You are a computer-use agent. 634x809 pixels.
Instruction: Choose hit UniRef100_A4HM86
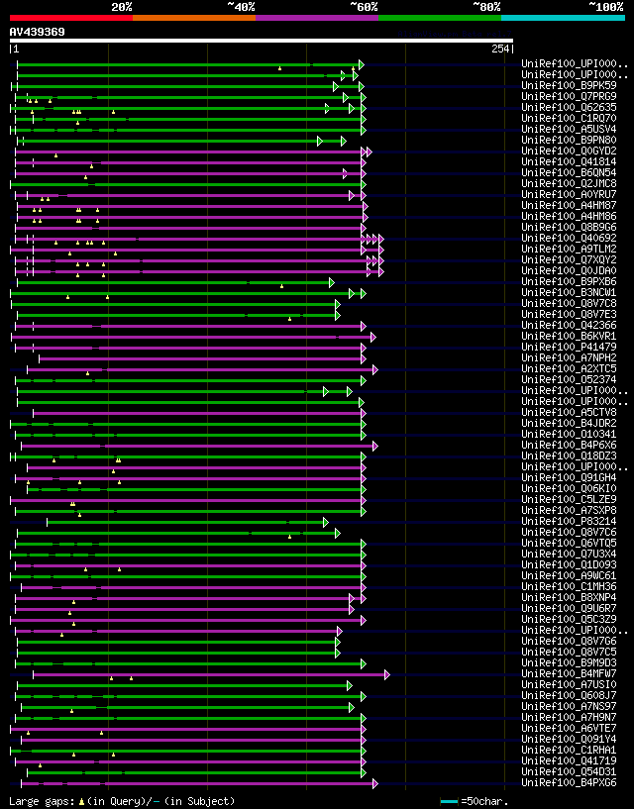coord(569,216)
